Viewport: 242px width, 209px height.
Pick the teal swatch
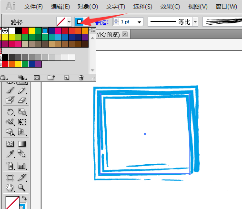pos(51,37)
